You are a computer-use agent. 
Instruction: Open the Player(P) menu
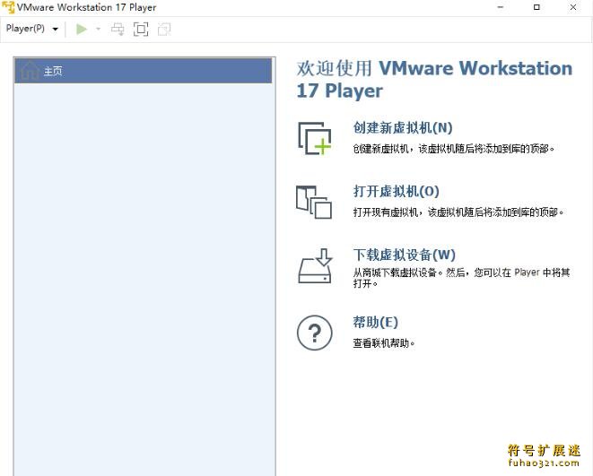[x=25, y=29]
